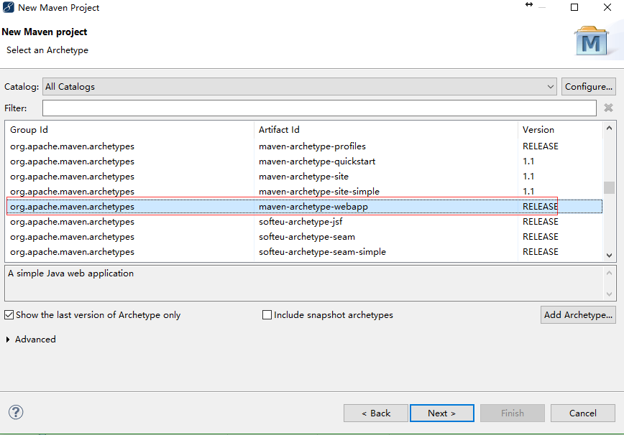The height and width of the screenshot is (435, 624).
Task: Select the softeu-archetype-seam-simple row
Action: pyautogui.click(x=304, y=252)
